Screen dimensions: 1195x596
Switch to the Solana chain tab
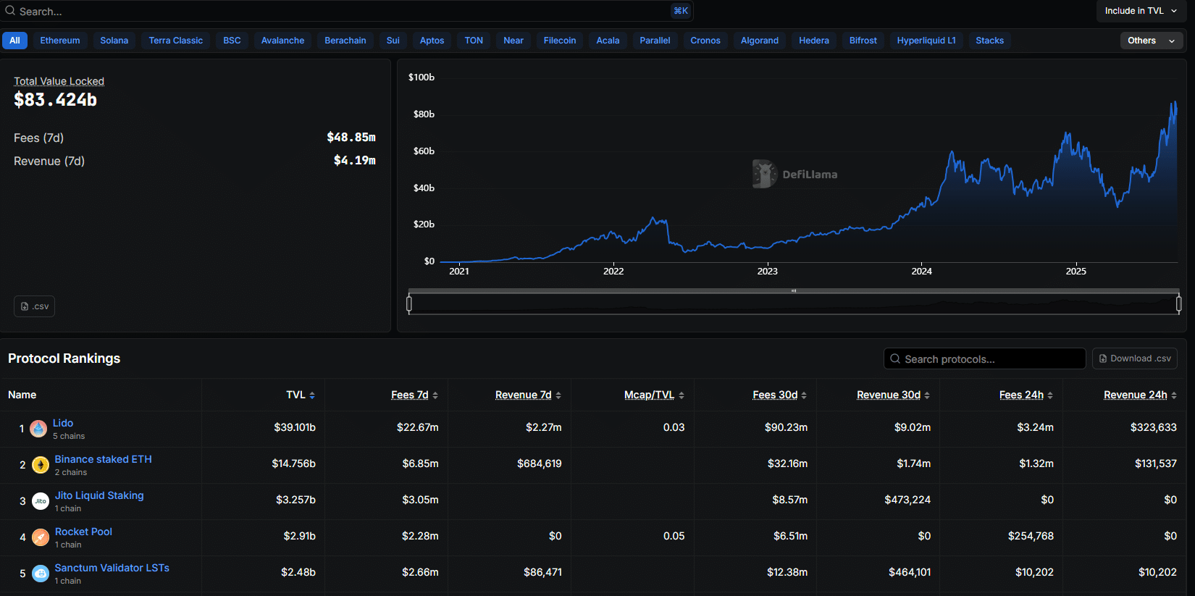point(114,41)
